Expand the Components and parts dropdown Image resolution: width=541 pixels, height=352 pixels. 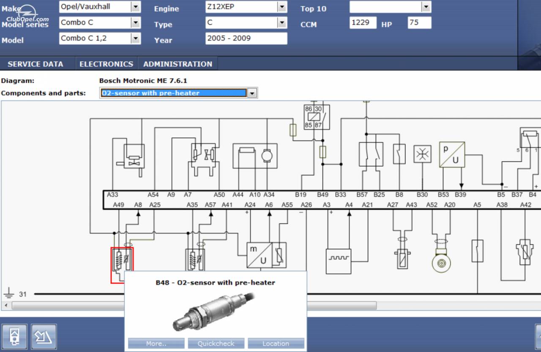[252, 93]
